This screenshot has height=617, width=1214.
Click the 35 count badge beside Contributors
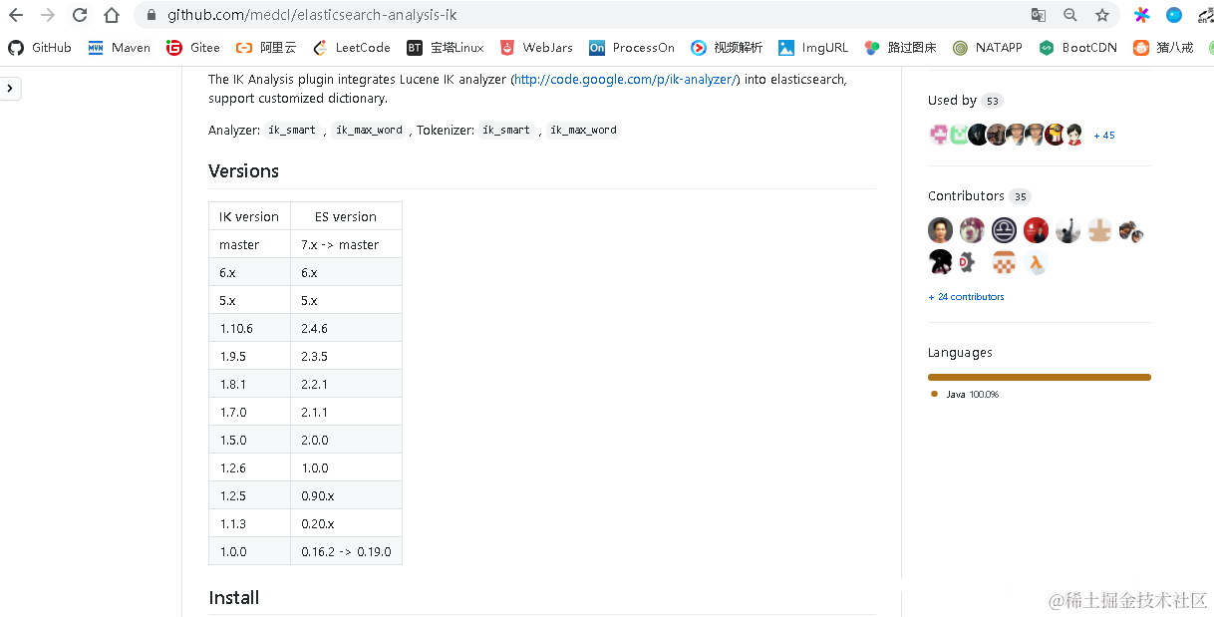click(1020, 196)
